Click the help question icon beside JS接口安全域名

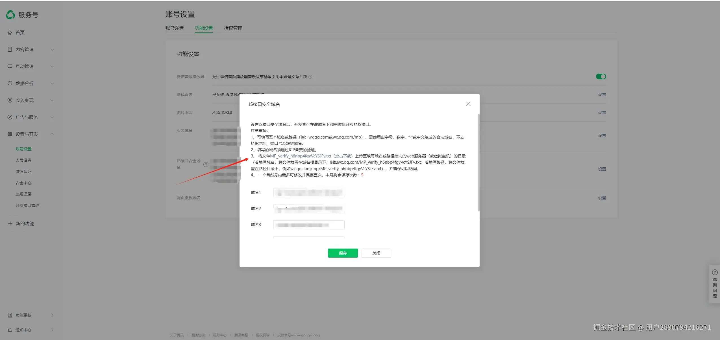(x=206, y=164)
